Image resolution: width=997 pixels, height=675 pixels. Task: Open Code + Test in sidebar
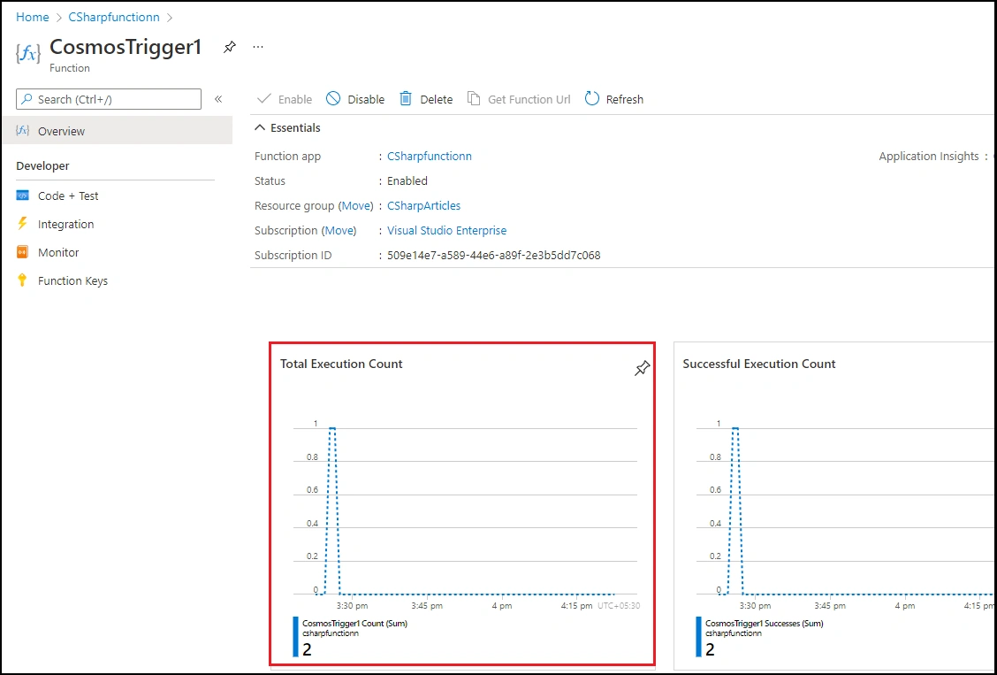click(68, 196)
